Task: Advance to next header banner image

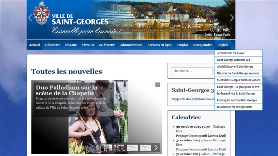Action: point(232,18)
